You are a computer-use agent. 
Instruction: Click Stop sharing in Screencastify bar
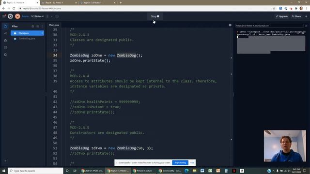pyautogui.click(x=180, y=163)
